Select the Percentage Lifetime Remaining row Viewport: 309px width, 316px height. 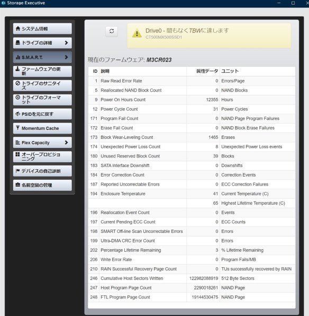(x=192, y=250)
